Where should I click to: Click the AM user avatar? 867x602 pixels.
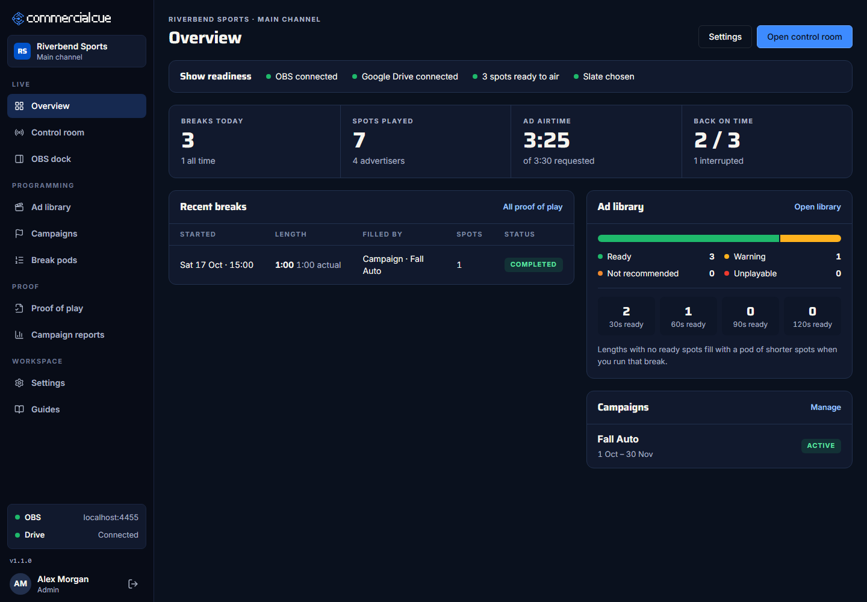[x=20, y=583]
